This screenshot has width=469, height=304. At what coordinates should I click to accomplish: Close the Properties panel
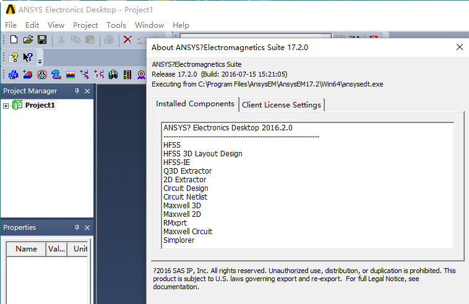pos(87,228)
